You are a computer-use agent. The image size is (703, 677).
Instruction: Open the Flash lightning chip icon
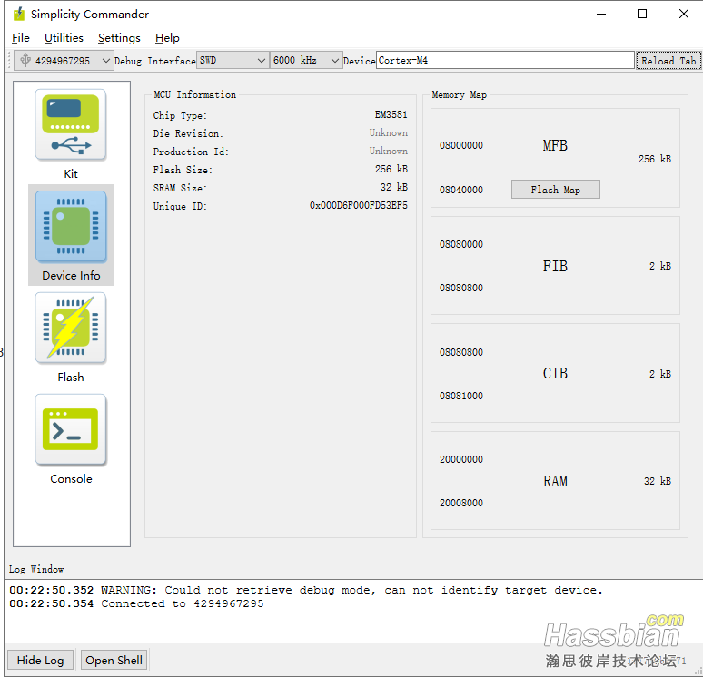(71, 329)
